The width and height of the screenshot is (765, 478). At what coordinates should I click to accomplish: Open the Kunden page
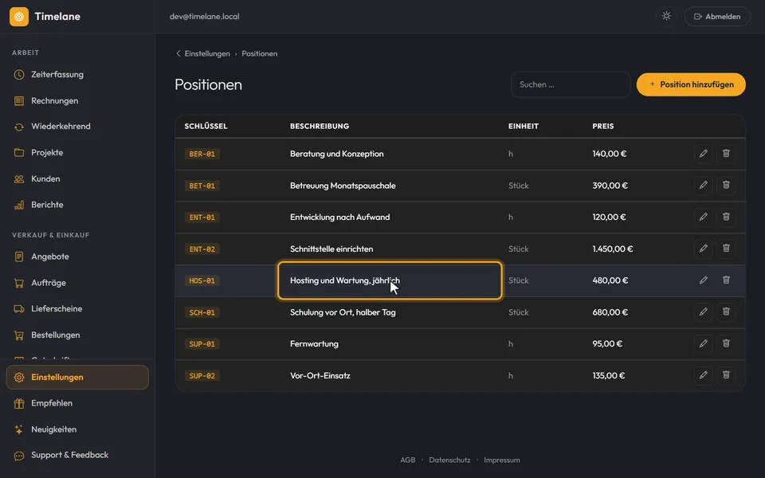pyautogui.click(x=77, y=179)
